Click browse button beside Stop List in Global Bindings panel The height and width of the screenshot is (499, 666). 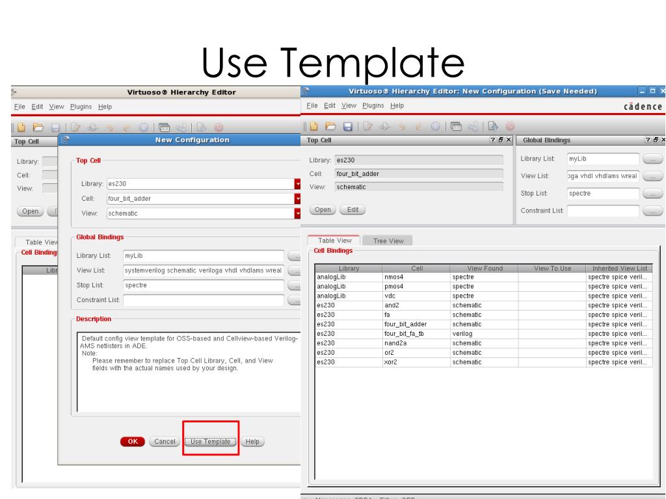pyautogui.click(x=653, y=194)
